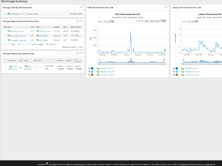222x166 pixels.
Task: Select Write data set on IOPS chart
Action: click(152, 21)
